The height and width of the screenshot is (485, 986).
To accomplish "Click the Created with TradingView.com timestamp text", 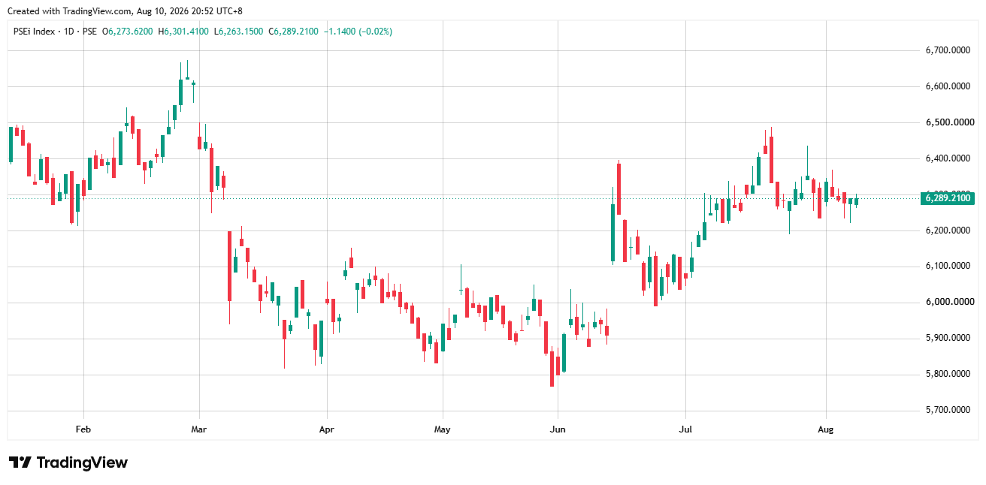I will point(125,11).
